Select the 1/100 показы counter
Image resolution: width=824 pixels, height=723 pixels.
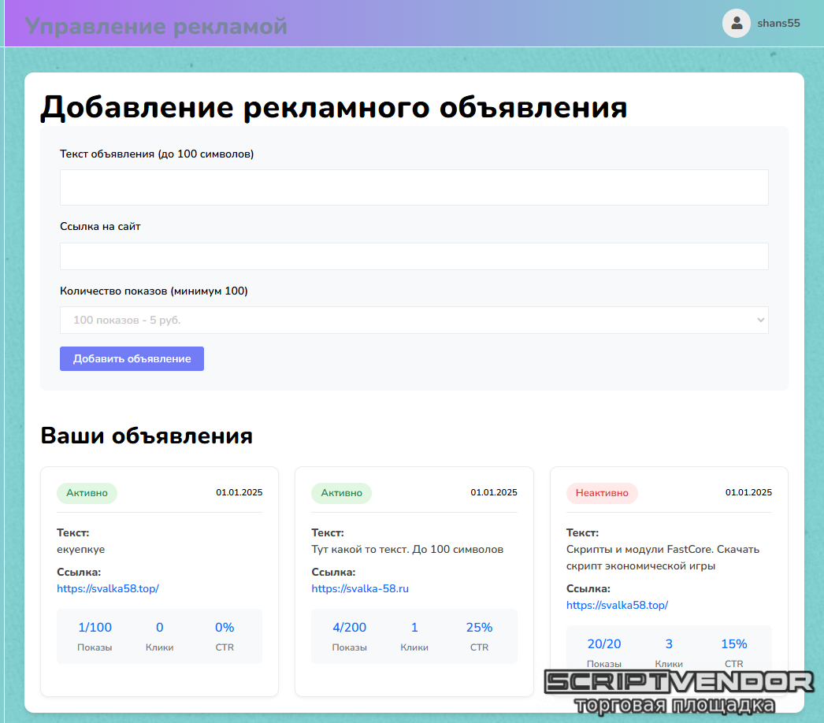(95, 628)
